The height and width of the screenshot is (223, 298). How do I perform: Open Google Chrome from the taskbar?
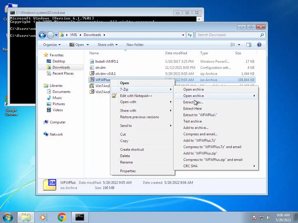tap(62, 217)
